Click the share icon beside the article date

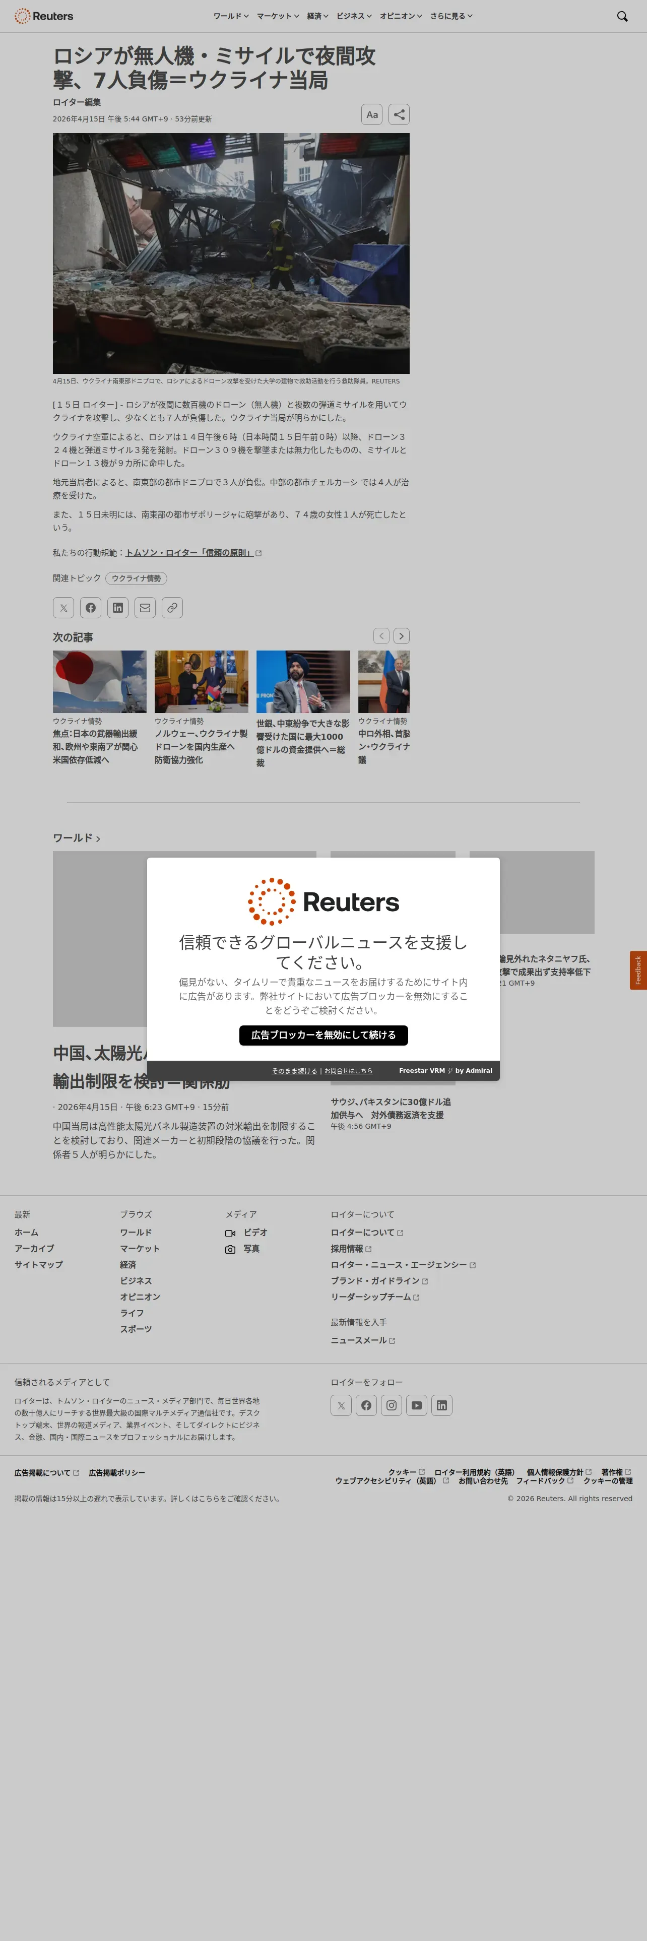click(x=399, y=114)
